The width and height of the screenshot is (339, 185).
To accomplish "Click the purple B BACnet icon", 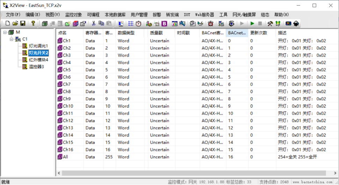I will [164, 23].
